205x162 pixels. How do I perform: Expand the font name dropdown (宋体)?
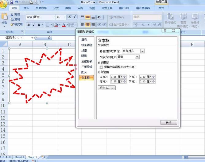pos(54,17)
